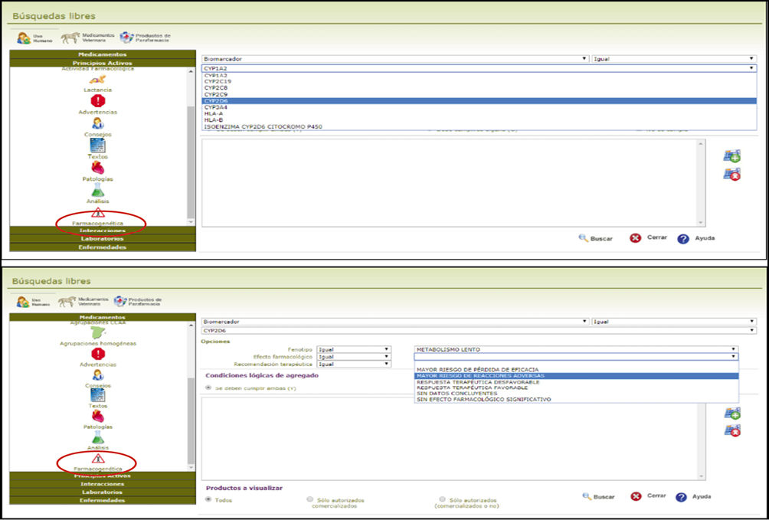The height and width of the screenshot is (520, 769).
Task: Click Análisis flask icon in lower panel
Action: tap(97, 437)
